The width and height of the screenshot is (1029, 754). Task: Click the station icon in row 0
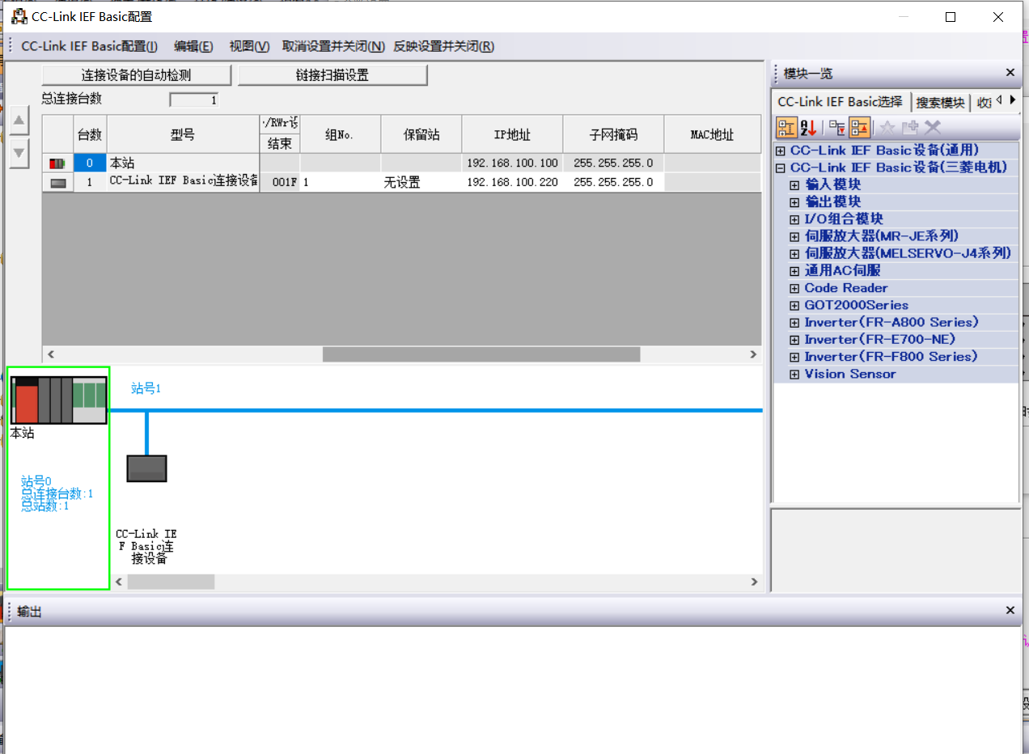pyautogui.click(x=57, y=163)
